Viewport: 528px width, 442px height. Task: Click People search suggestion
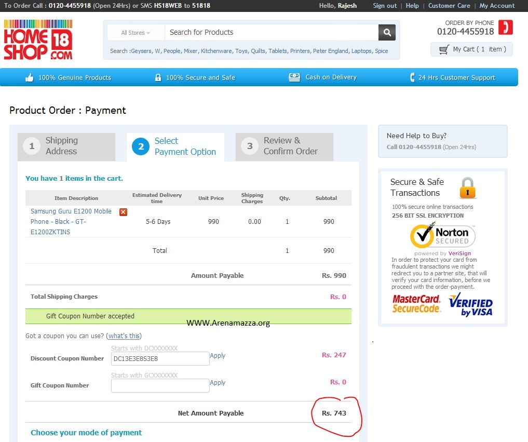click(x=172, y=51)
